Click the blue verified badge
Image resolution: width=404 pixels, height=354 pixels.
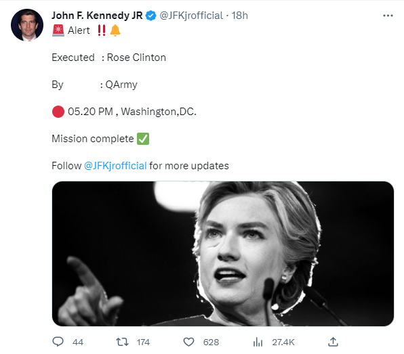150,16
